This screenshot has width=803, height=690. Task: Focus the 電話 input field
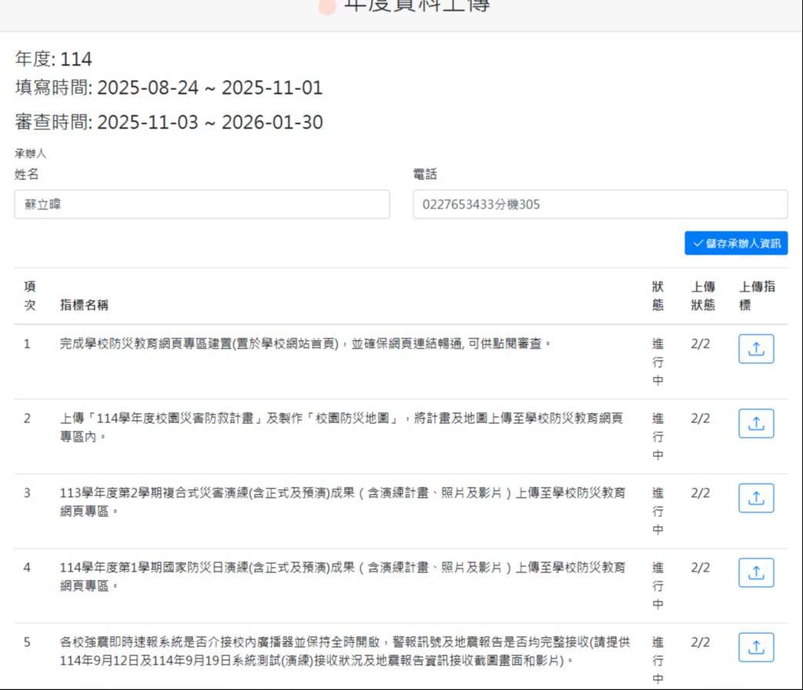click(x=600, y=205)
